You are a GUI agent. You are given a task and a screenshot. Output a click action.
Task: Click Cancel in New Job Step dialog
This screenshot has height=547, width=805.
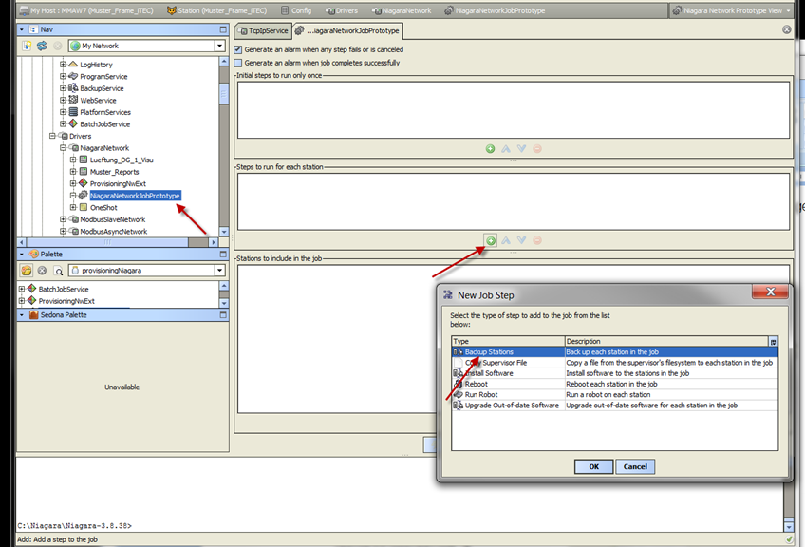click(x=635, y=466)
